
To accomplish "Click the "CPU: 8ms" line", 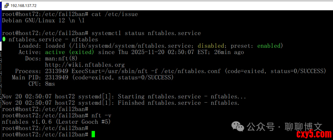I will point(42,84).
